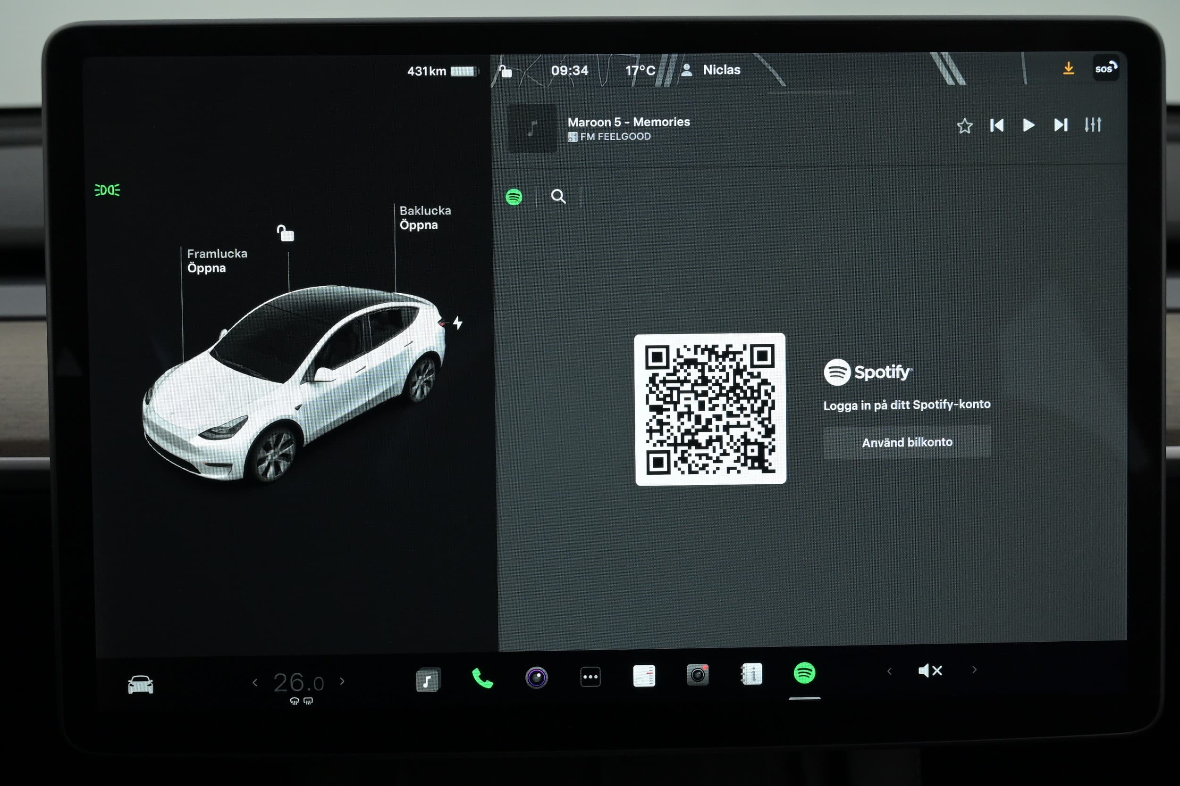Open the audio equalizer settings
Image resolution: width=1180 pixels, height=786 pixels.
tap(1093, 124)
